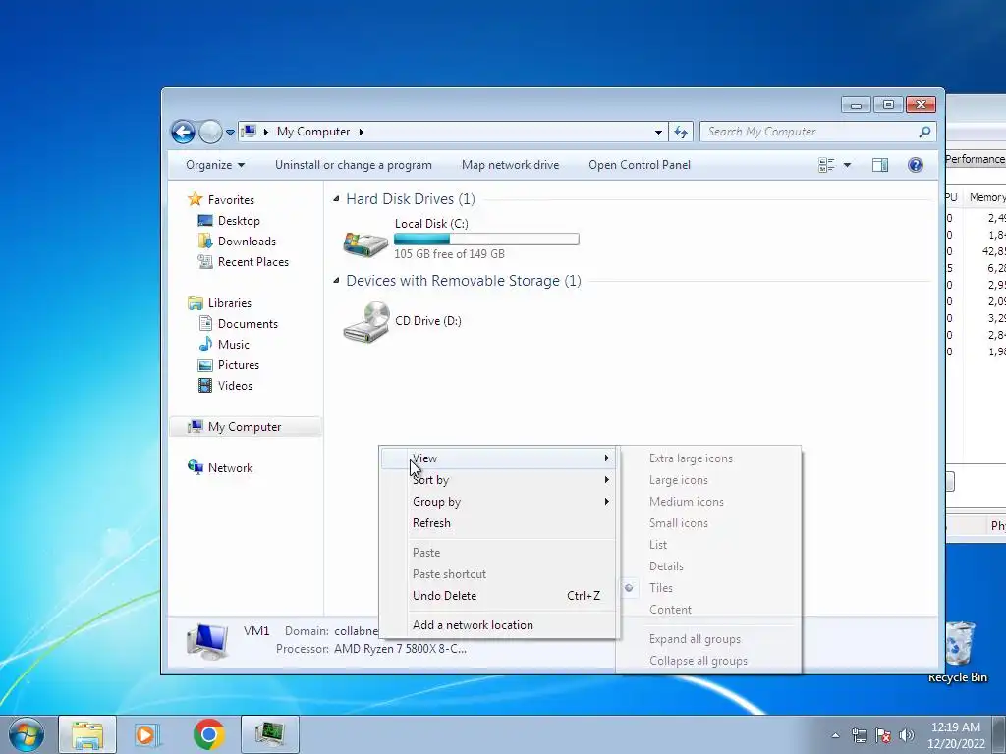Open Google Chrome from the taskbar
1006x754 pixels.
pos(208,734)
